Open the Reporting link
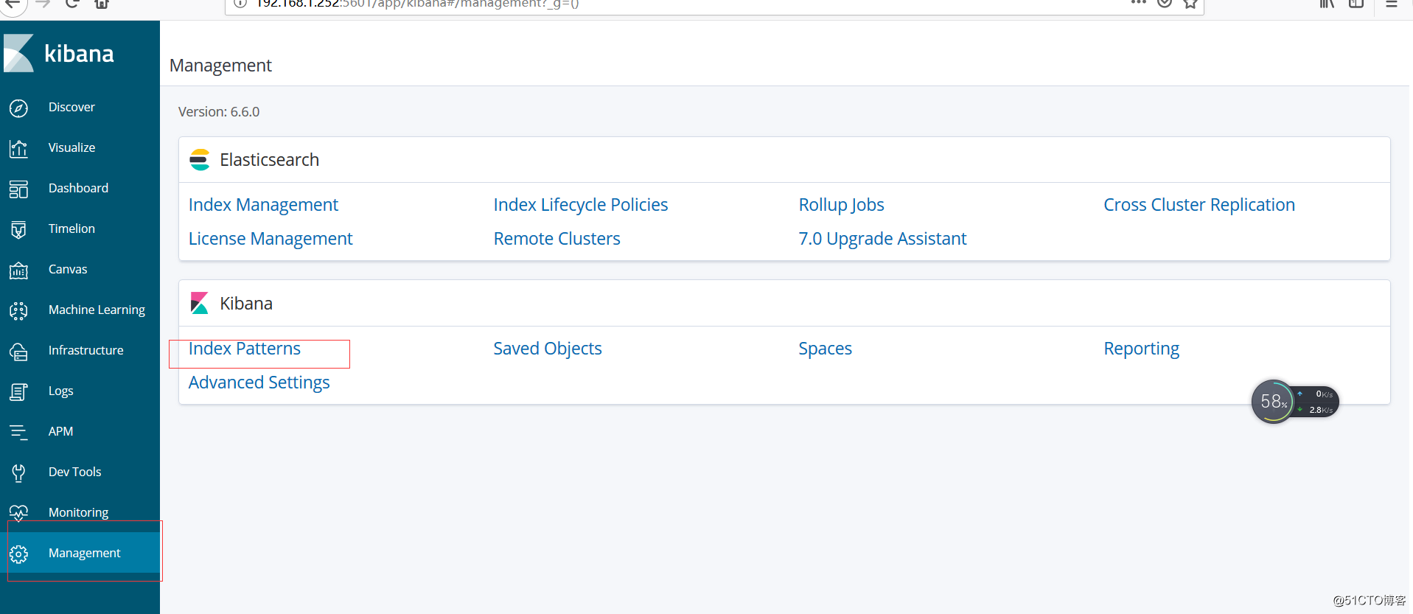The image size is (1413, 614). (x=1141, y=349)
